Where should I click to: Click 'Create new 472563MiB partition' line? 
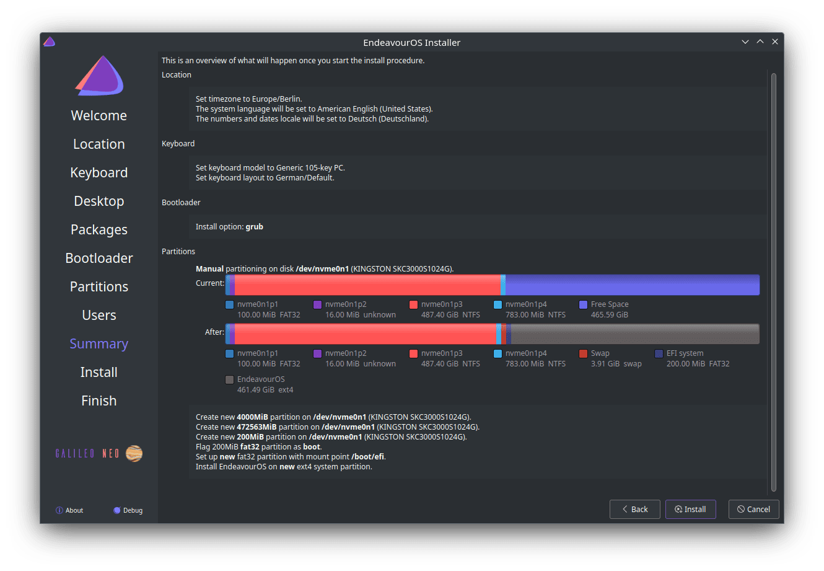[x=338, y=427]
